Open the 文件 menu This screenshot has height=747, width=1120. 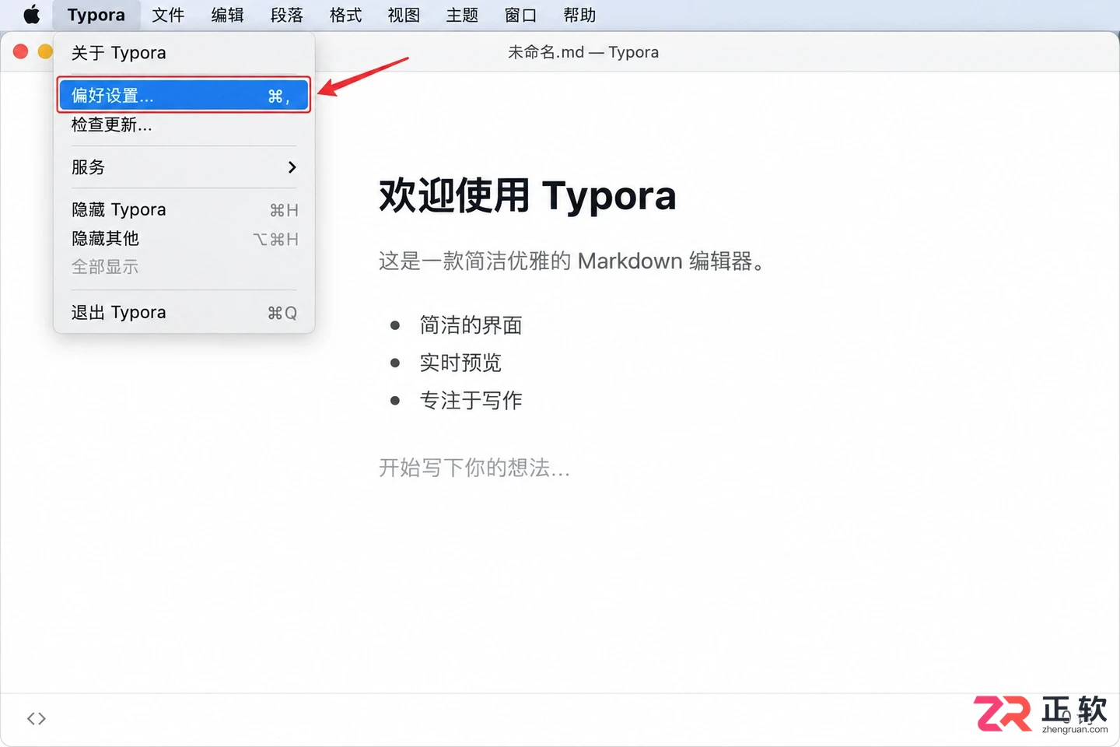coord(168,15)
